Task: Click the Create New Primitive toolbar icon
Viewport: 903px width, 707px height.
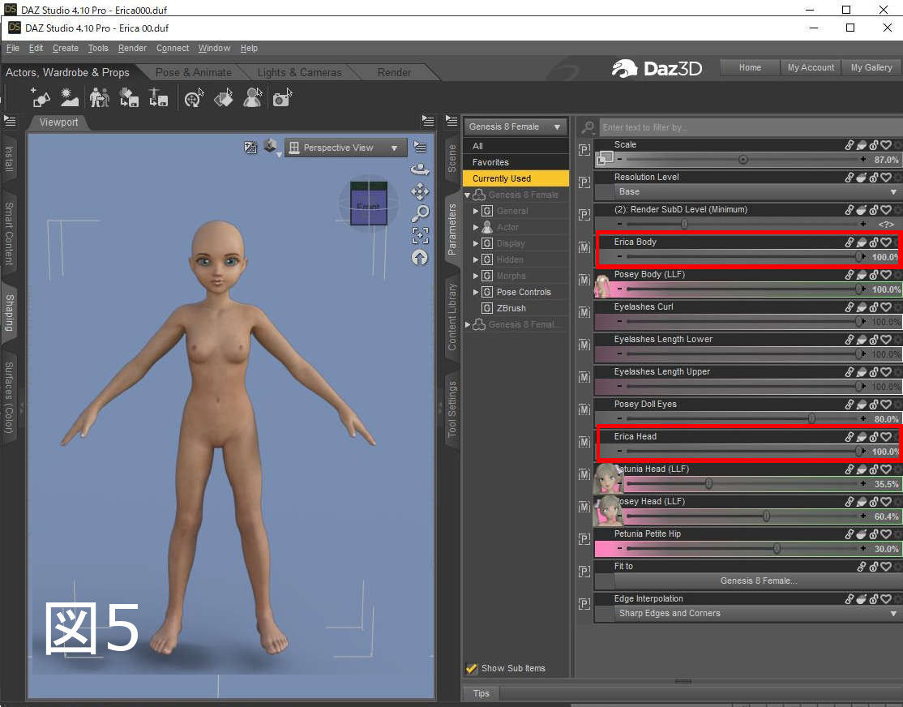Action: tap(41, 98)
